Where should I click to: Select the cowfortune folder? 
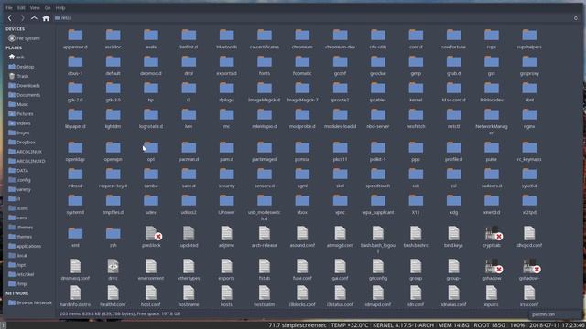coord(453,39)
